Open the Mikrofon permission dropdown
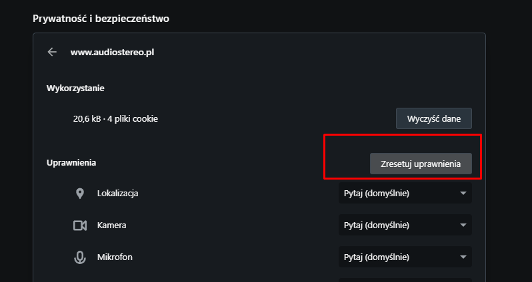The height and width of the screenshot is (282, 532). [405, 257]
